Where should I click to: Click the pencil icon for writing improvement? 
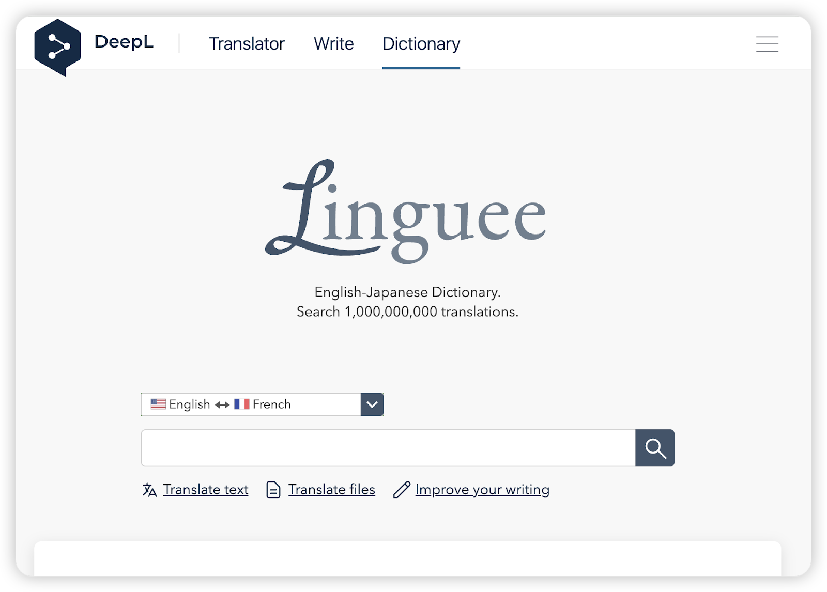[402, 490]
